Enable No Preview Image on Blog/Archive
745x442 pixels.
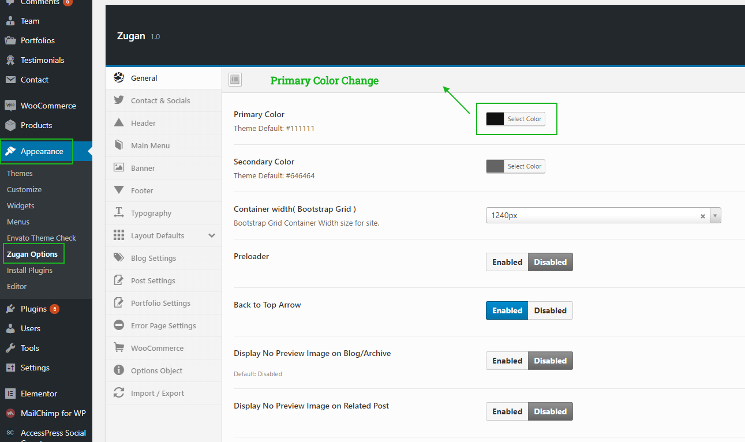[x=507, y=361]
